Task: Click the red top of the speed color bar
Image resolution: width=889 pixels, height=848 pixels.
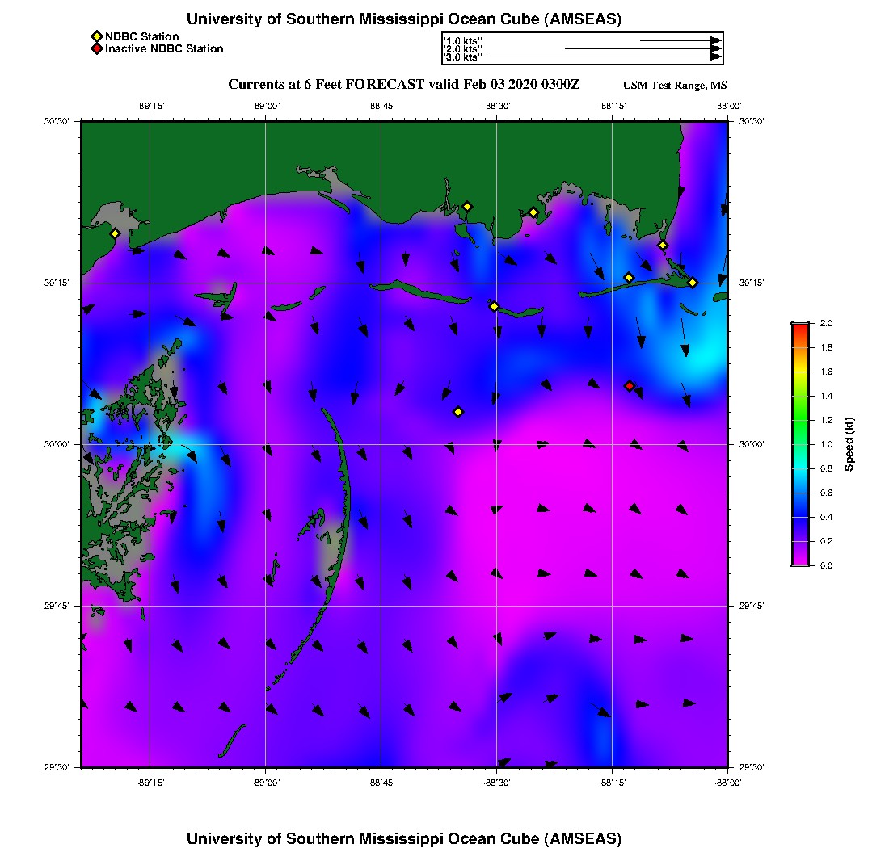Action: [799, 327]
